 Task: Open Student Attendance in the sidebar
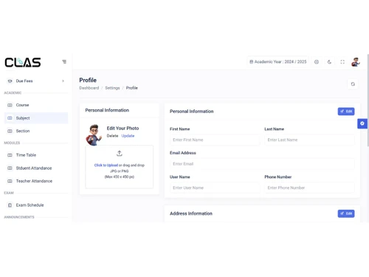tap(36, 168)
